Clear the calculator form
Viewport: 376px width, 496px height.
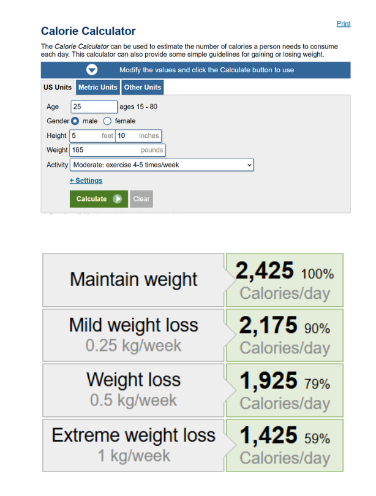[x=141, y=199]
